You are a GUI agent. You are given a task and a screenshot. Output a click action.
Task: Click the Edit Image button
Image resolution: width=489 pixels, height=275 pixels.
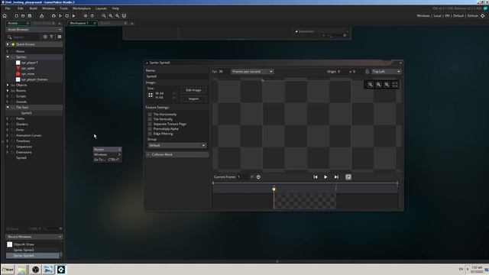point(193,90)
